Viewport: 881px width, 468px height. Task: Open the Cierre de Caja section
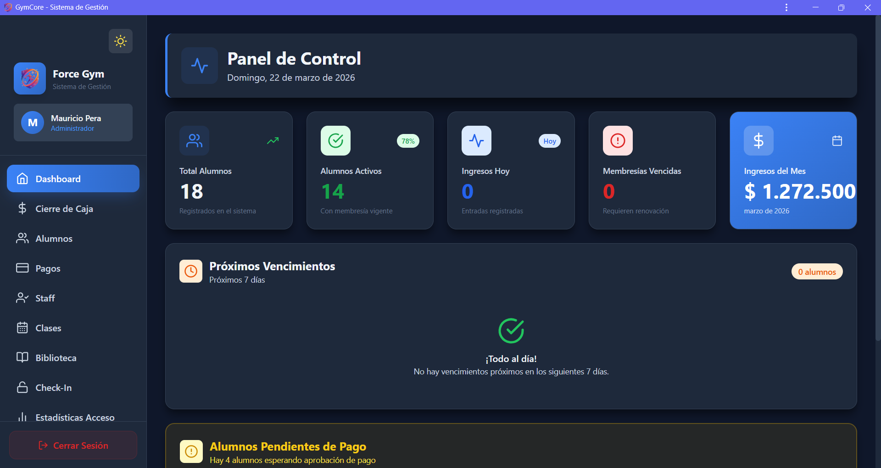click(x=64, y=208)
